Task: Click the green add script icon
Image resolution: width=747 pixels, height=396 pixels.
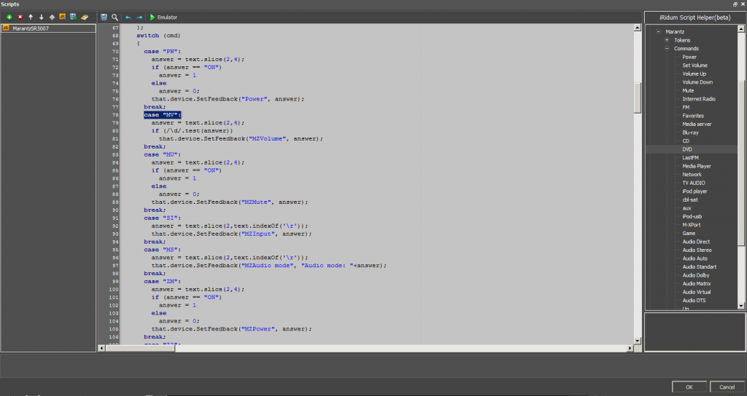Action: (x=8, y=17)
